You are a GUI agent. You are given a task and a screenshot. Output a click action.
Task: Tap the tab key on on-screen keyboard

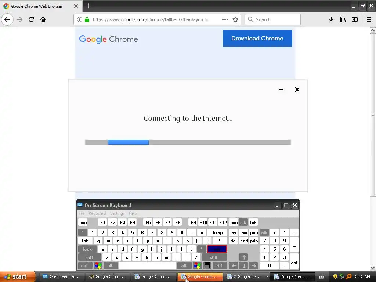tap(85, 241)
